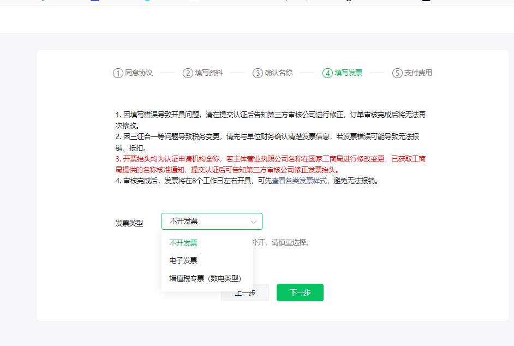This screenshot has height=346, width=514.
Task: Click the green 下一步 button
Action: 300,293
